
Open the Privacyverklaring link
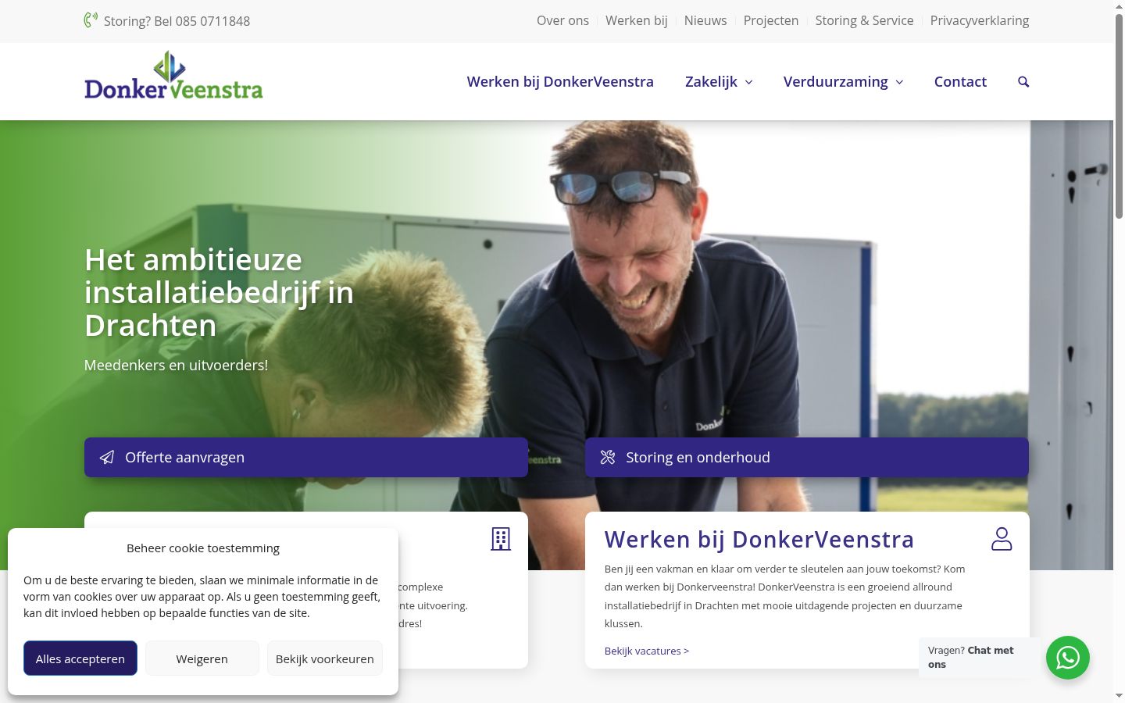coord(980,20)
